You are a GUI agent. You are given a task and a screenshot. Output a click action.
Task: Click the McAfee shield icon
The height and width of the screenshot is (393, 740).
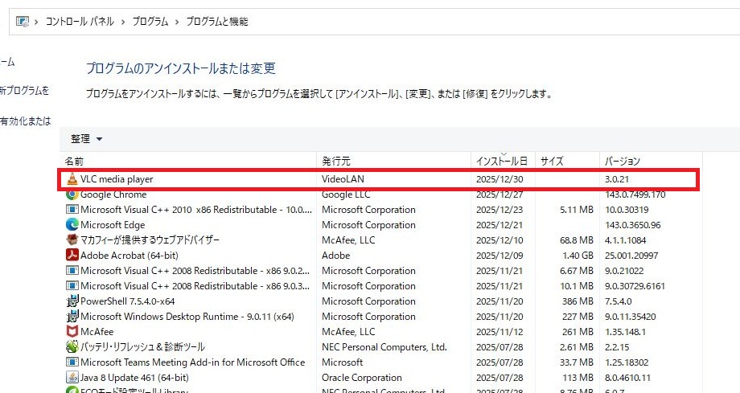pyautogui.click(x=72, y=332)
